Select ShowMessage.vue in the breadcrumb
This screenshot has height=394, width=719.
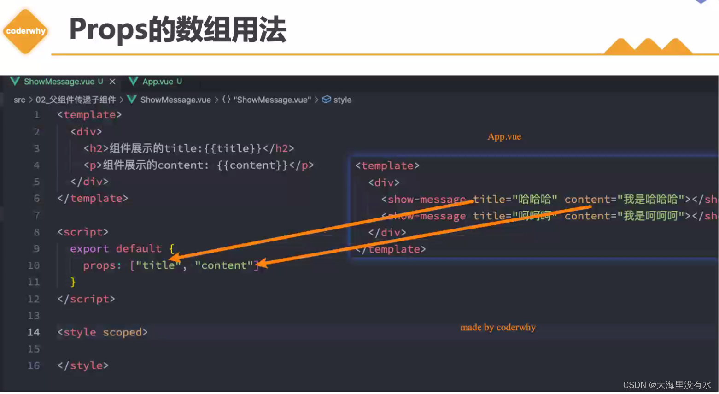click(x=175, y=100)
